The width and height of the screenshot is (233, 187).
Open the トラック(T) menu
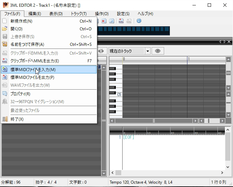click(79, 14)
